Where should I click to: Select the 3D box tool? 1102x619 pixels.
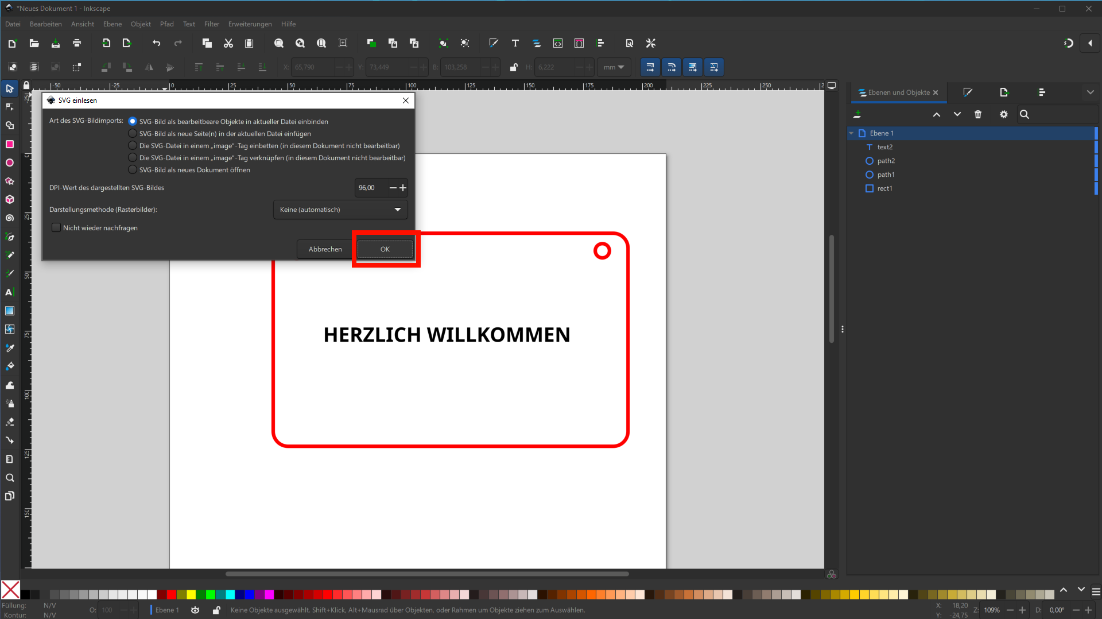tap(10, 199)
